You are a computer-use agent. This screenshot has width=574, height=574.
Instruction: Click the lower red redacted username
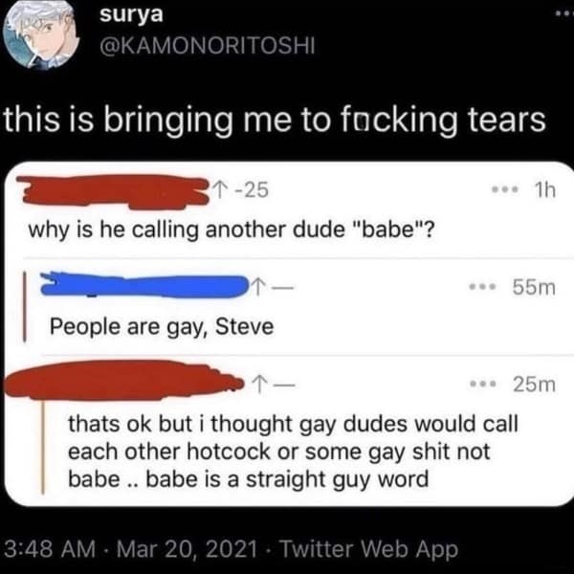tap(123, 381)
